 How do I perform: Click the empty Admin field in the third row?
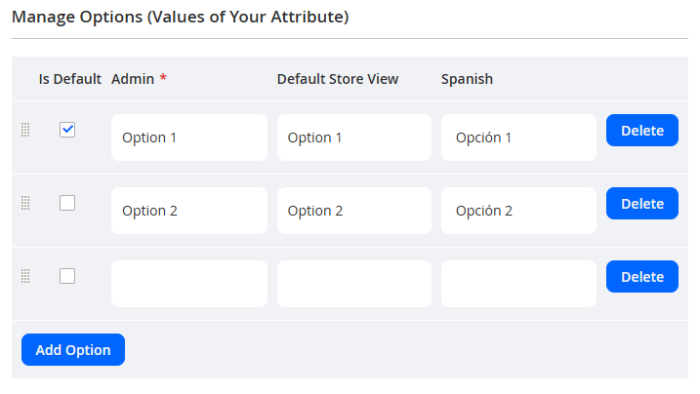coord(189,284)
